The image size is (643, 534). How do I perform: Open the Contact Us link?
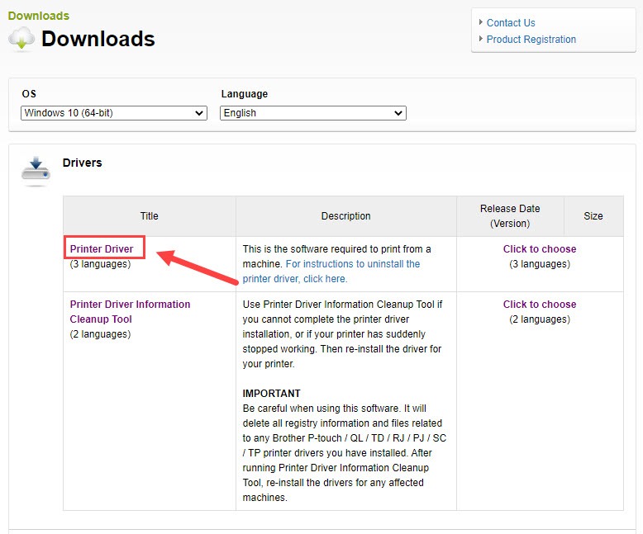511,23
